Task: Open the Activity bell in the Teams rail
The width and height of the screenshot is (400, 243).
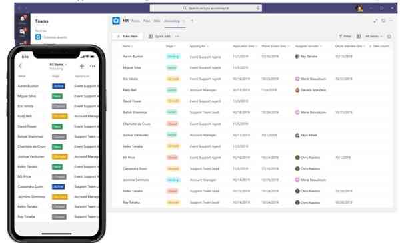Action: pyautogui.click(x=23, y=19)
